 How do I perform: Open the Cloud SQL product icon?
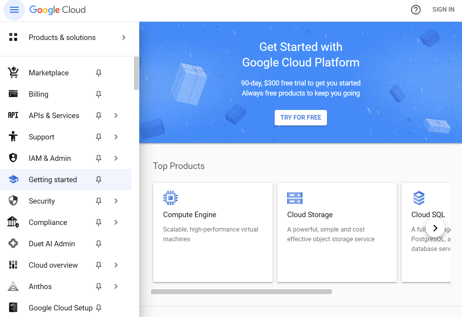point(419,198)
